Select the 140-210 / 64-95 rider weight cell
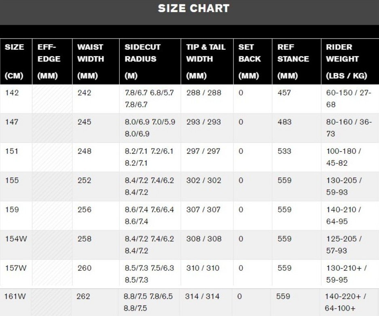 343,215
